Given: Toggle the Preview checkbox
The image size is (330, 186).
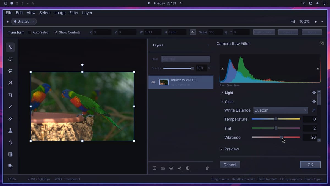Looking at the screenshot, I should (x=221, y=149).
